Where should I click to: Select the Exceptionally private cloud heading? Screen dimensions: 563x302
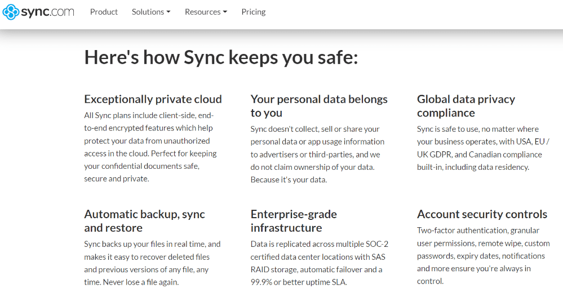[153, 99]
